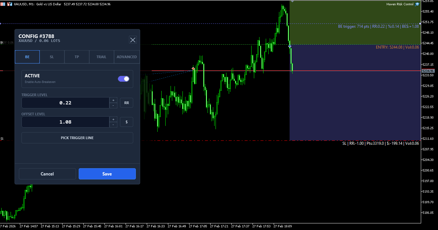The height and width of the screenshot is (230, 438).
Task: Click the red trade marker near 17:05
Action: [x=193, y=69]
